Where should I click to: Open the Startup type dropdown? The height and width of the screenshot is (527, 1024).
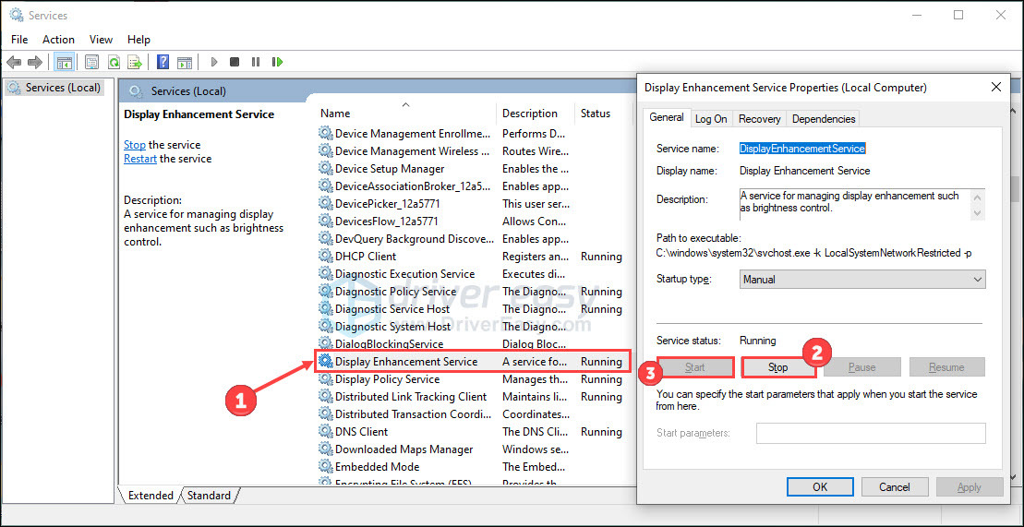[862, 279]
